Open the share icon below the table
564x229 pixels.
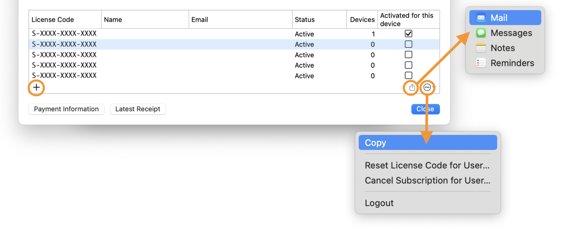[412, 87]
